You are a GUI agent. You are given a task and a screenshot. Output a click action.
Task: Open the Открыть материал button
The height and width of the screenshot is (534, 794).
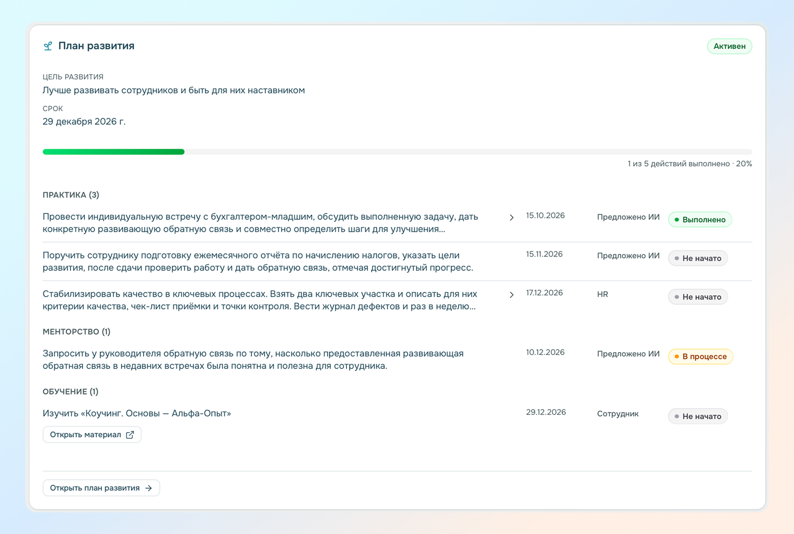(92, 435)
